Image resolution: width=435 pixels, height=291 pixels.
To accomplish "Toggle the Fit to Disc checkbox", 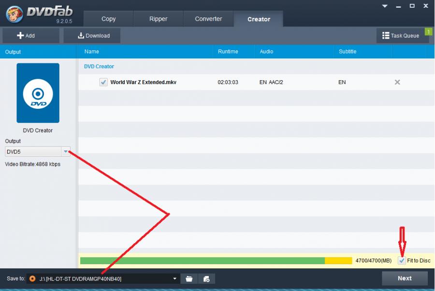I will (x=402, y=261).
